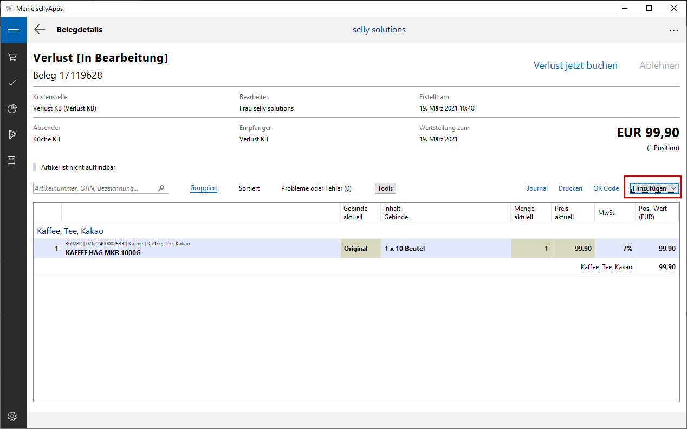Screen dimensions: 687x429
Task: Open the hamburger navigation menu
Action: 13,30
